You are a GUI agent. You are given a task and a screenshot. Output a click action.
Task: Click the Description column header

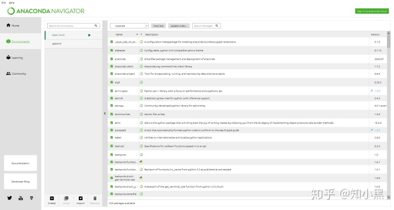point(152,34)
